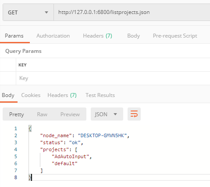The image size is (210, 187).
Task: Select the request Body tab
Action: tap(133, 36)
